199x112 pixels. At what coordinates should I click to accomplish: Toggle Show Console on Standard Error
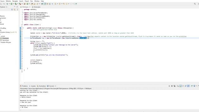188,86
